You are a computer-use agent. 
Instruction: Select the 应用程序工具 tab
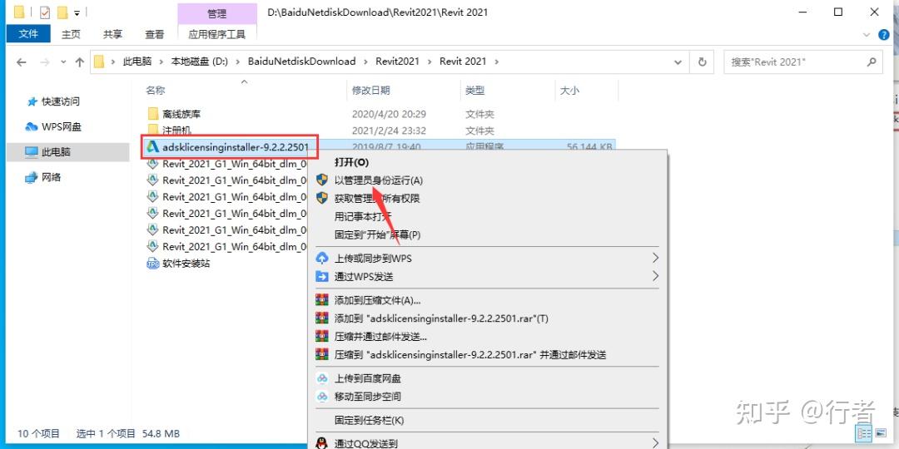(x=216, y=34)
